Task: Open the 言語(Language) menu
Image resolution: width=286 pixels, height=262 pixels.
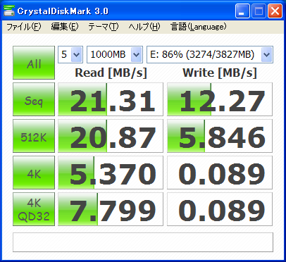Action: pos(199,27)
